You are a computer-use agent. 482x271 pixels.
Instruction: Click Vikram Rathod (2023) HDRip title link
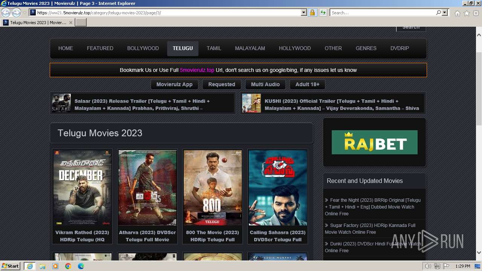(x=82, y=236)
